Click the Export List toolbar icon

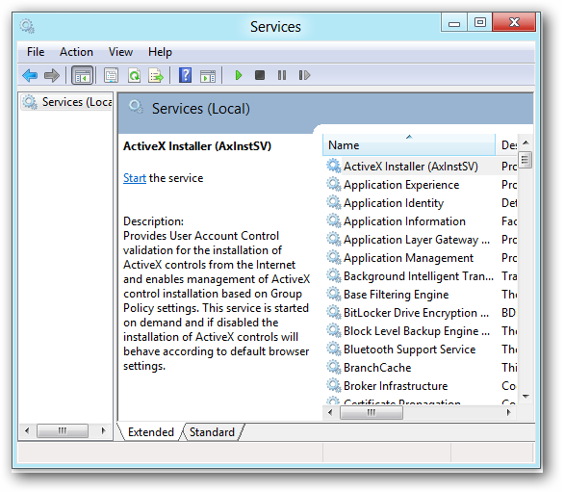[156, 76]
